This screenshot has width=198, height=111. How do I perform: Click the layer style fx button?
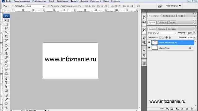pyautogui.click(x=167, y=109)
